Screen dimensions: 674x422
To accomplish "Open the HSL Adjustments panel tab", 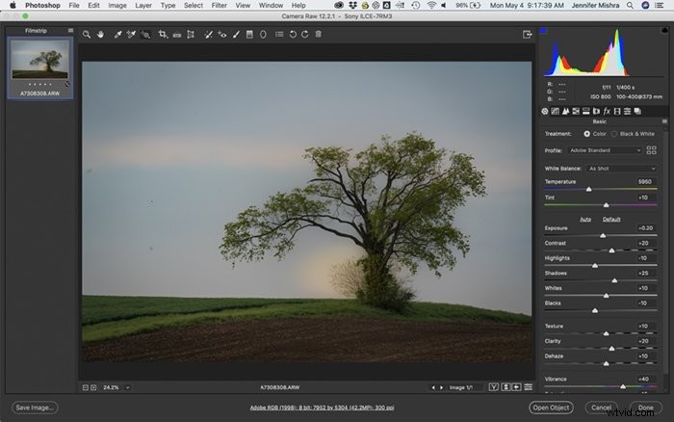I will click(576, 112).
